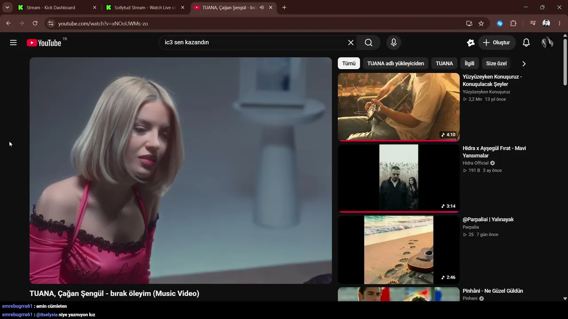
Task: Click the '2,2 Mn 13 yıl önce' stats
Action: (x=485, y=99)
